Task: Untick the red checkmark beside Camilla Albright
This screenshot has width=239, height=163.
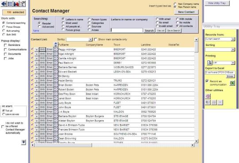Action: point(32,58)
